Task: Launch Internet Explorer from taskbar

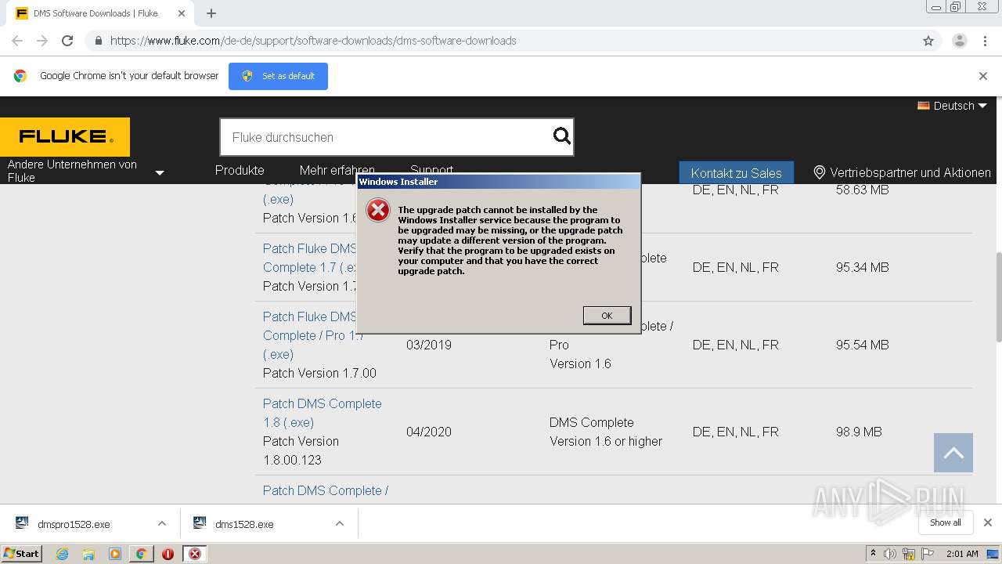Action: (x=63, y=554)
